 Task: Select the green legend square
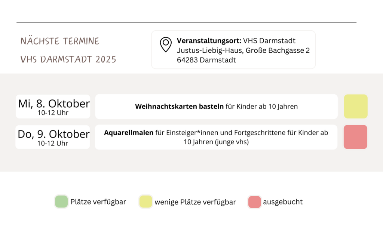click(x=61, y=202)
